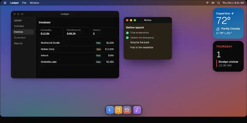Screen dimensions: 247x123
Task: Open the File menu
Action: 24,3
